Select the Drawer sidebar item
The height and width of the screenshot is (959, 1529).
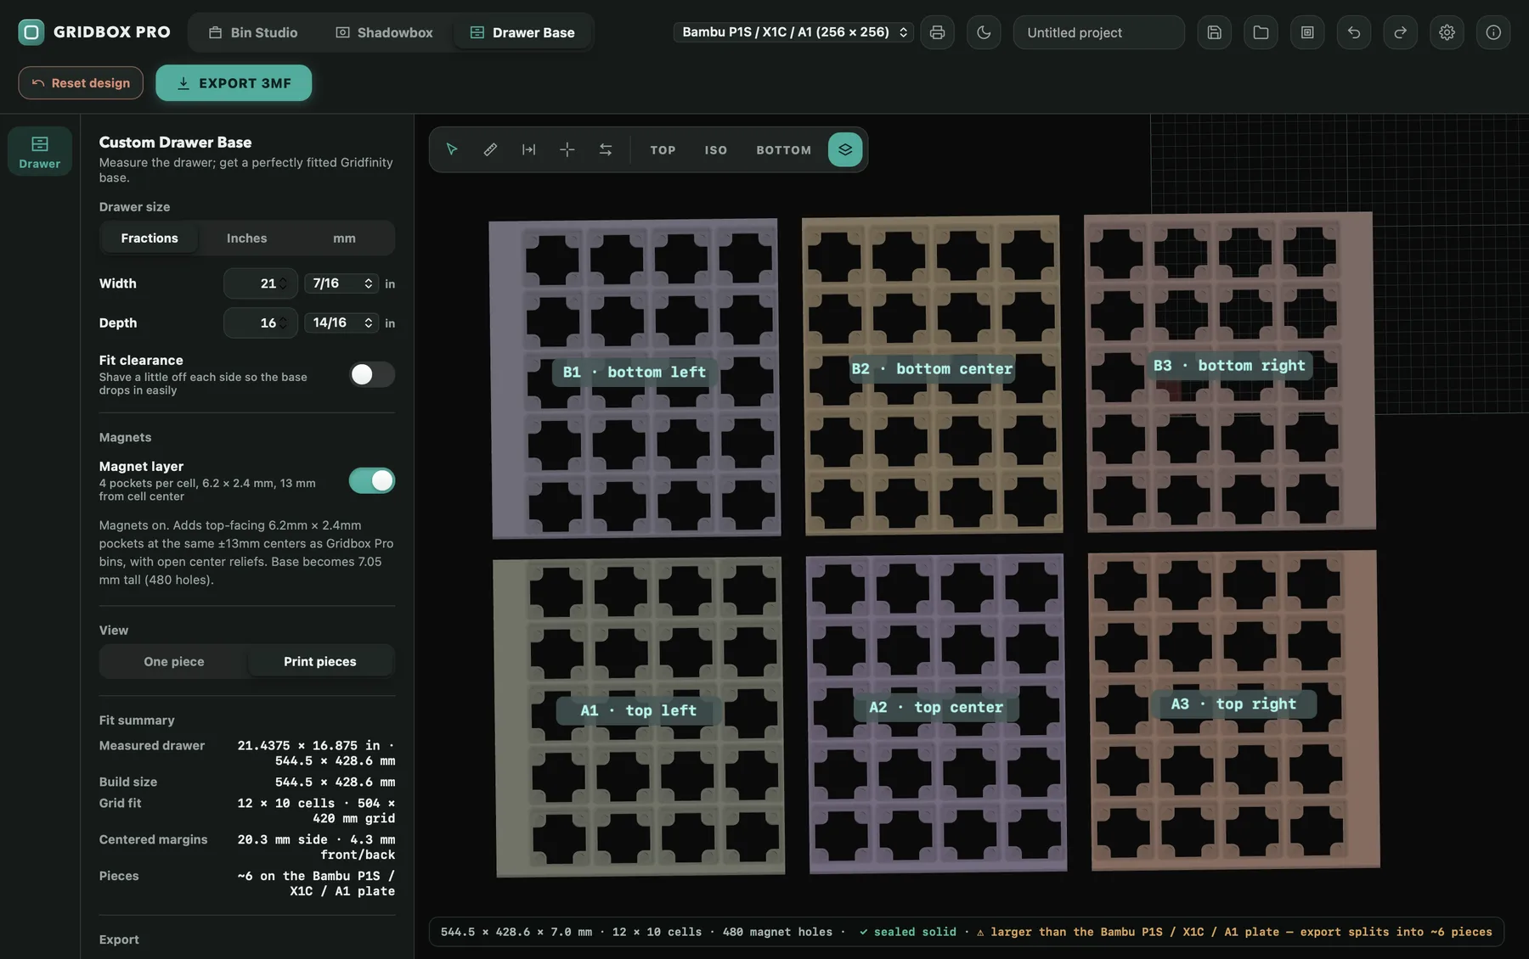pyautogui.click(x=40, y=151)
